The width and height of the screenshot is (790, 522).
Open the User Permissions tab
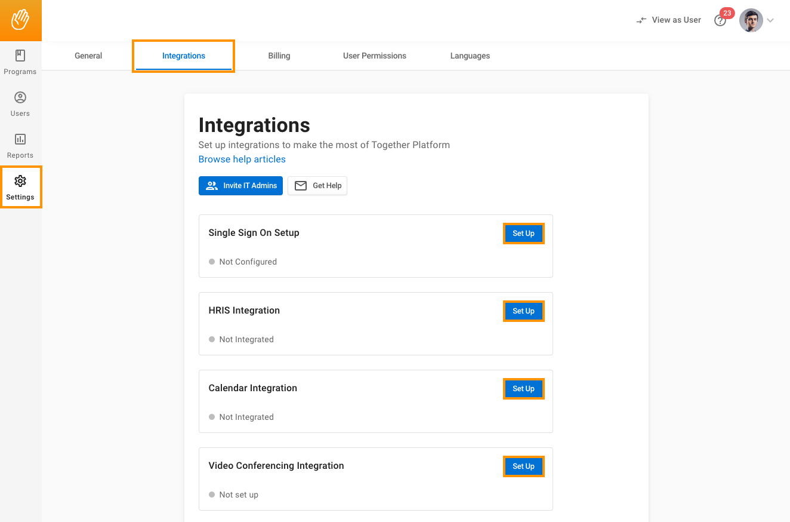coord(374,56)
